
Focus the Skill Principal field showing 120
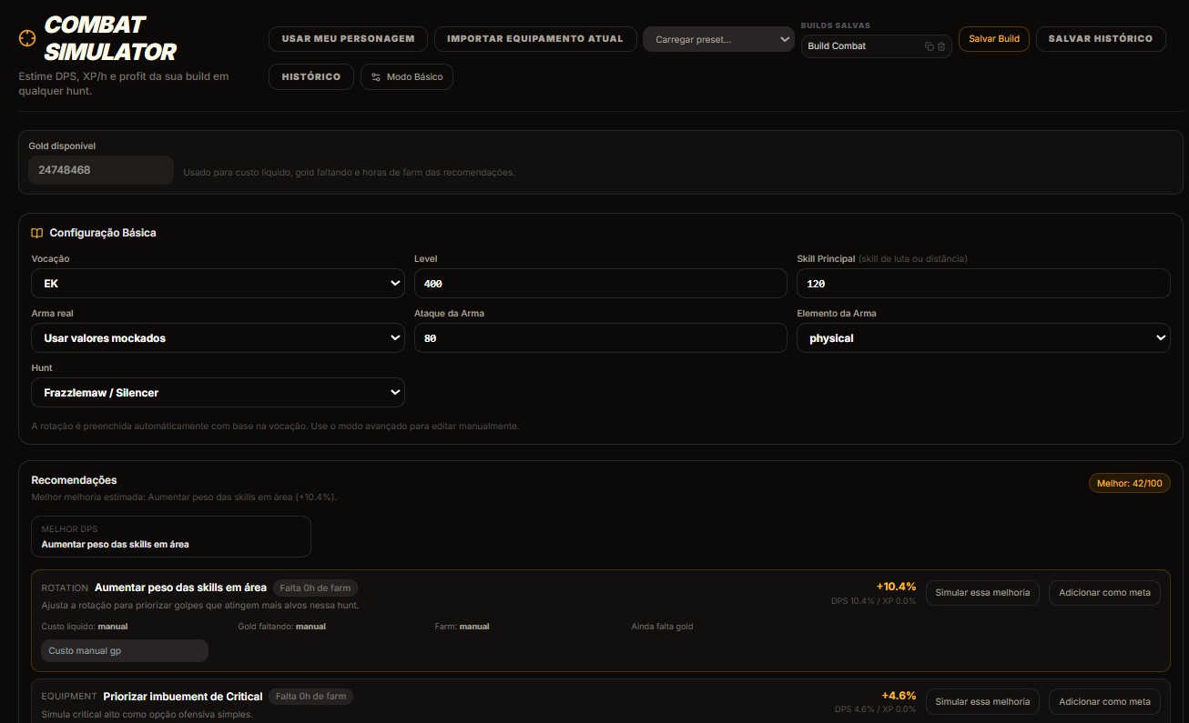(983, 284)
